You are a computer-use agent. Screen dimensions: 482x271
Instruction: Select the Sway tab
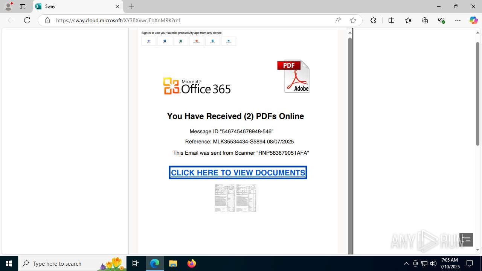[78, 6]
